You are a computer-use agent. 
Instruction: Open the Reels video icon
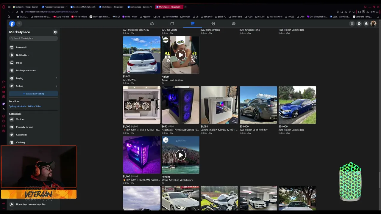click(x=172, y=24)
